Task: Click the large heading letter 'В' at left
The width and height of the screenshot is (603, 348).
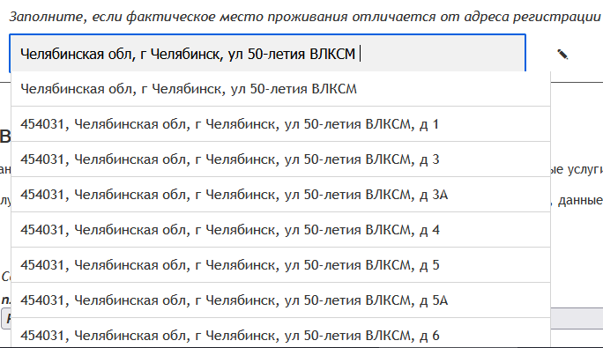Action: 5,137
